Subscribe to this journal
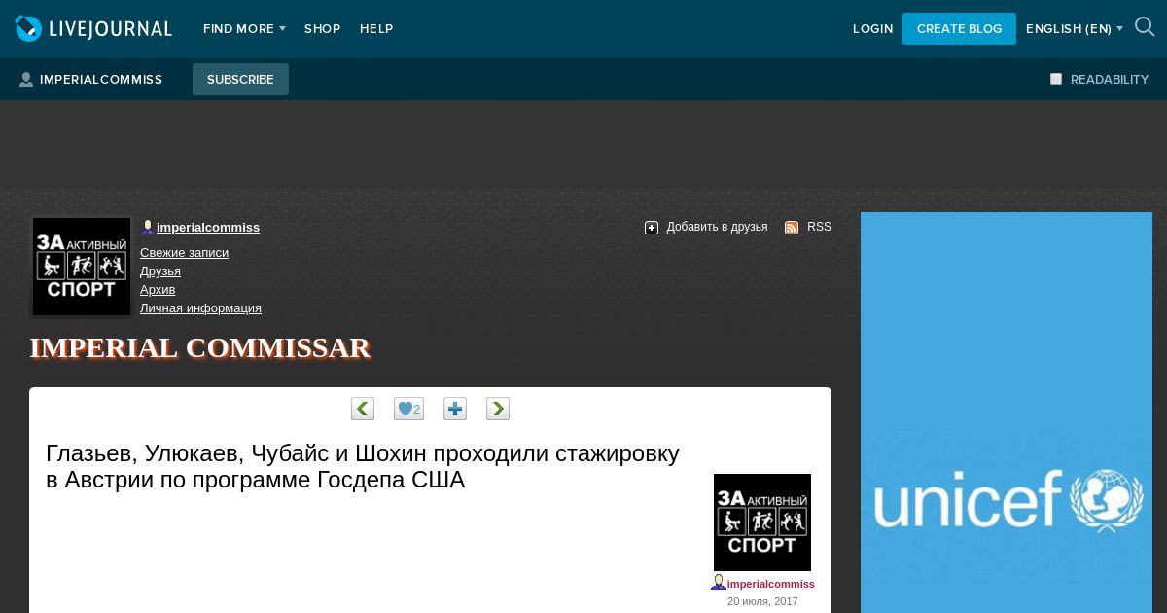Image resolution: width=1167 pixels, height=613 pixels. [240, 79]
